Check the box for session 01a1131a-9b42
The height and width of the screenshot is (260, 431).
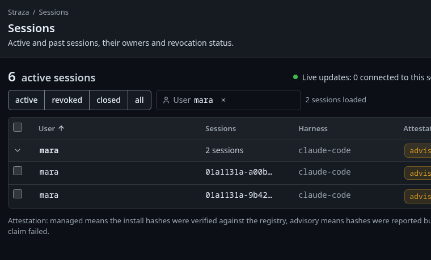point(18,194)
